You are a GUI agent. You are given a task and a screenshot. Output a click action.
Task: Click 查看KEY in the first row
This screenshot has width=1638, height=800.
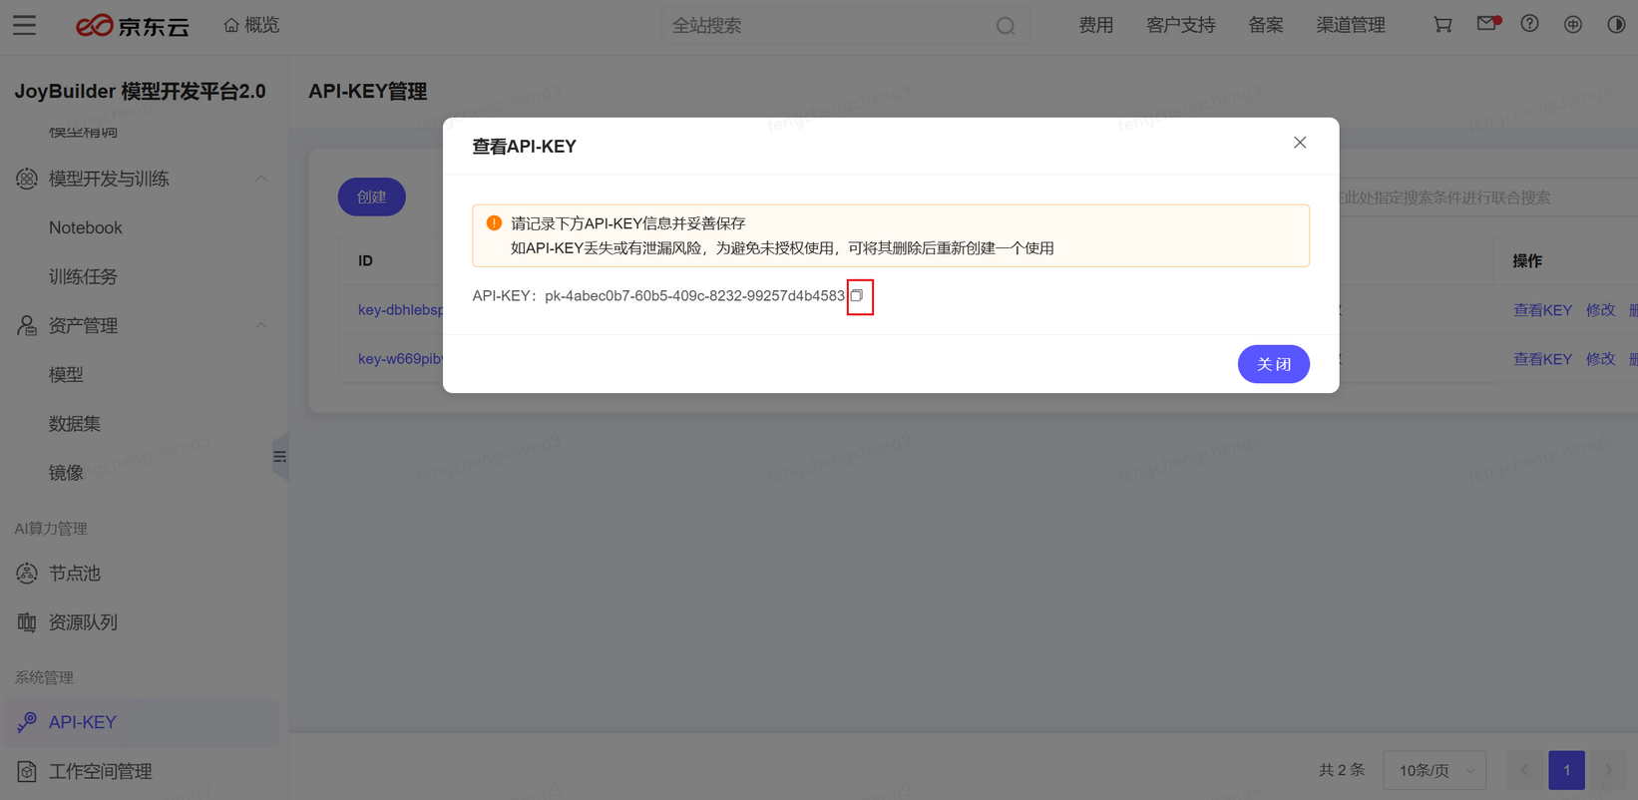click(1542, 310)
